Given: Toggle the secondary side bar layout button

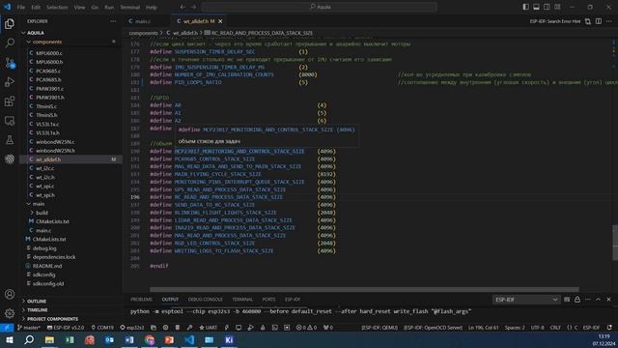Looking at the screenshot, I should coord(547,7).
